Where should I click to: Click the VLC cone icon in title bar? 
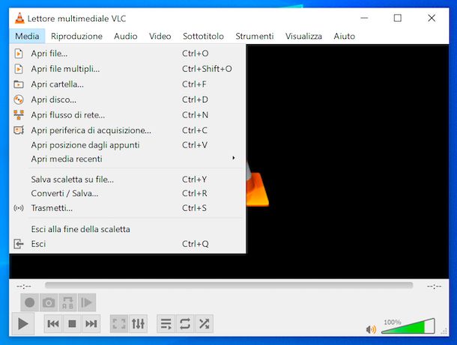click(x=19, y=19)
